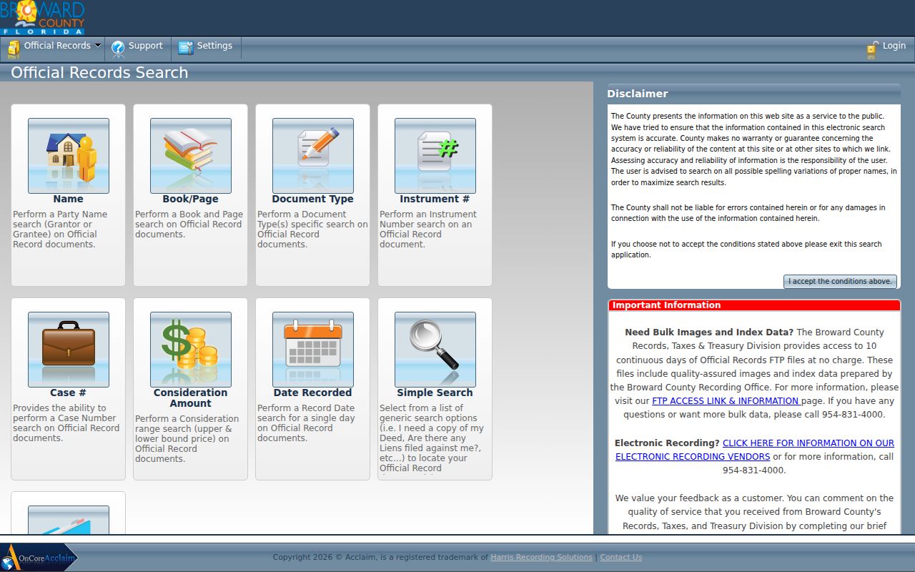
Task: Open Harris Recording Solutions footer link
Action: coord(541,558)
